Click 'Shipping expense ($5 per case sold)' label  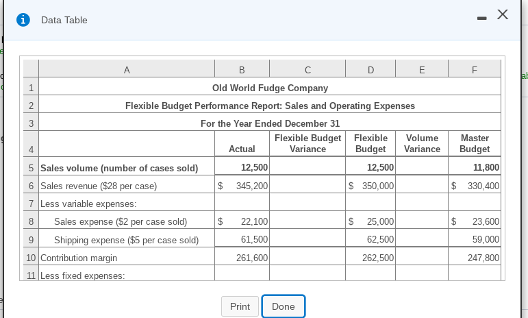tap(126, 240)
